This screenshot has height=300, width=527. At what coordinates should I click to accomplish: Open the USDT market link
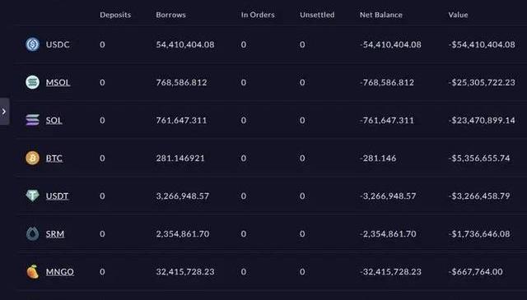(x=57, y=196)
